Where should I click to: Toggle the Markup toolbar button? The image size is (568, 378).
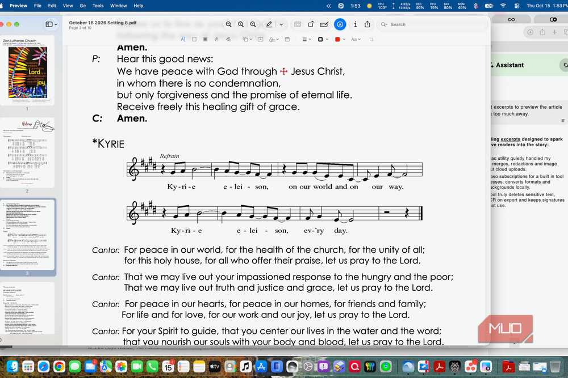click(340, 24)
